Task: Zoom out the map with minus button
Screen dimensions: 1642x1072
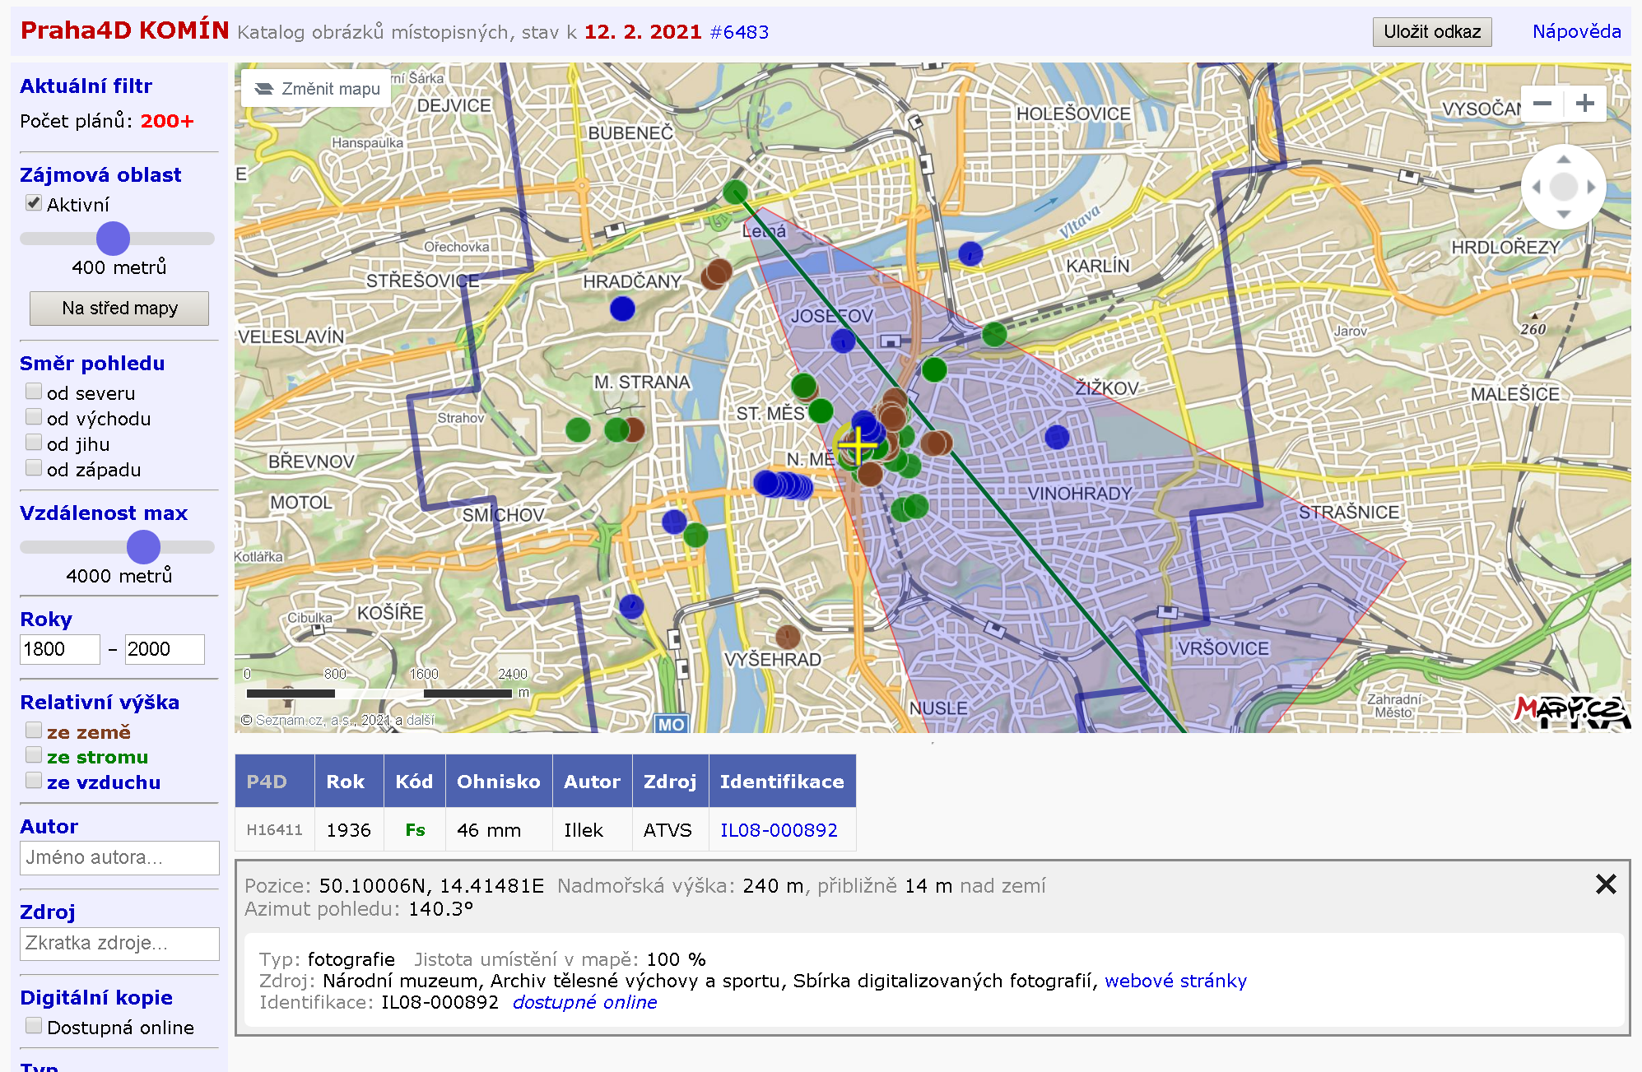Action: pos(1542,104)
